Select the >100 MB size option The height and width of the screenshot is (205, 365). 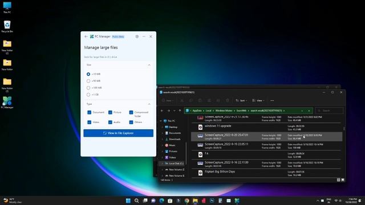click(88, 88)
